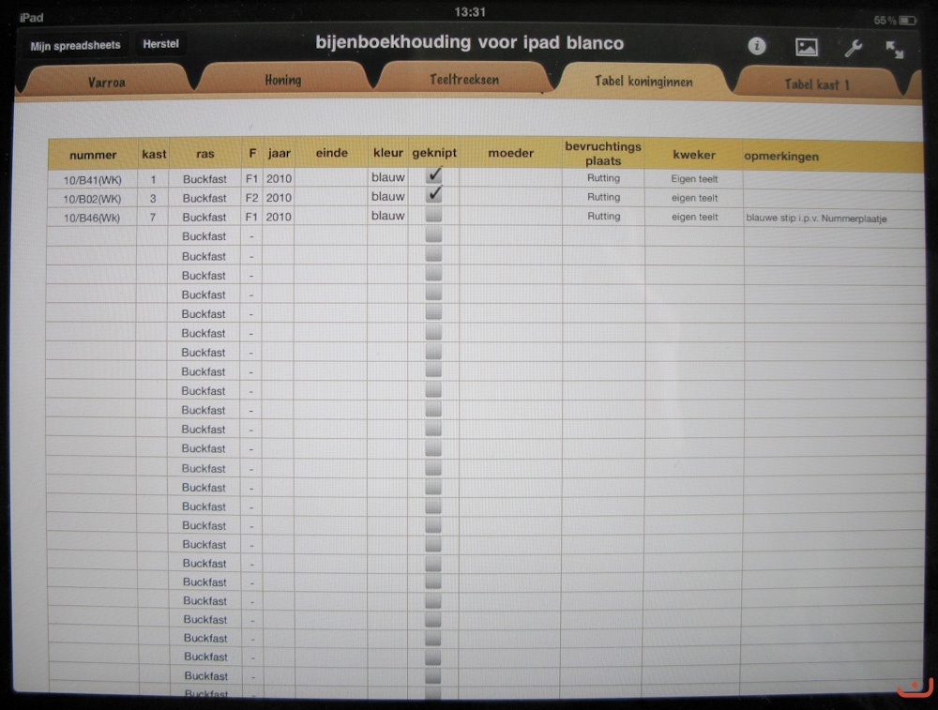
Task: Select Buckfast ras cell in kast 3 row
Action: coord(204,198)
